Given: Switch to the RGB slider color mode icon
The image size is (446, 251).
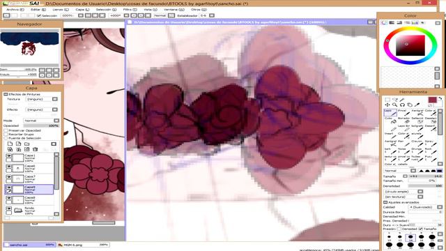Looking at the screenshot, I should 392,22.
